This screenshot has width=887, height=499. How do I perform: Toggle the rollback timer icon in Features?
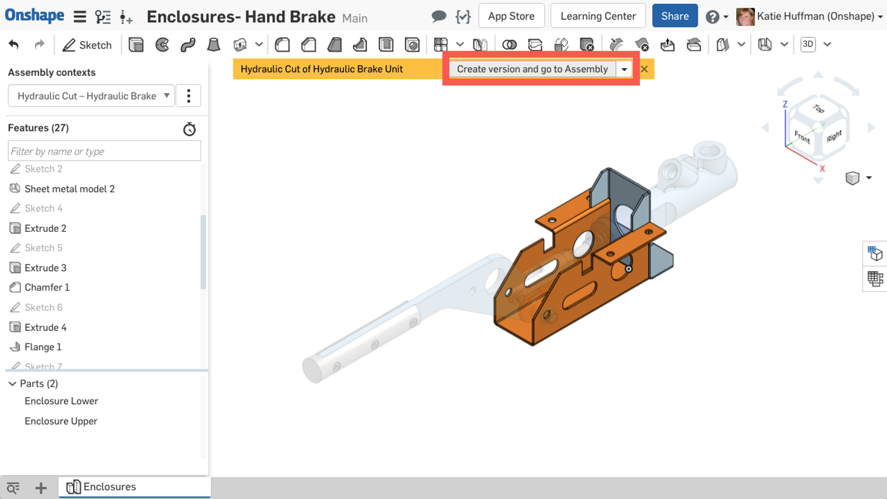(x=190, y=129)
